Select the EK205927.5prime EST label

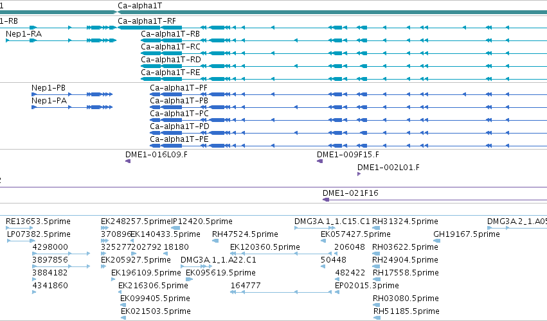tap(136, 261)
